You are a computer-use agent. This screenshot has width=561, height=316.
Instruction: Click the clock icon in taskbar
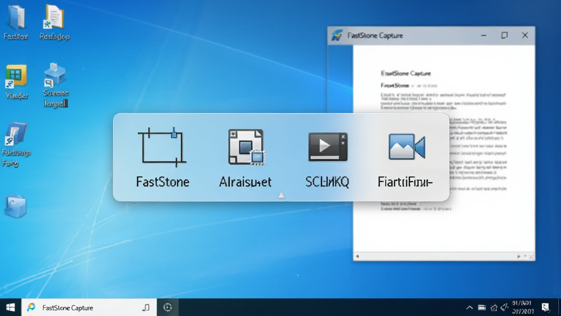(168, 307)
